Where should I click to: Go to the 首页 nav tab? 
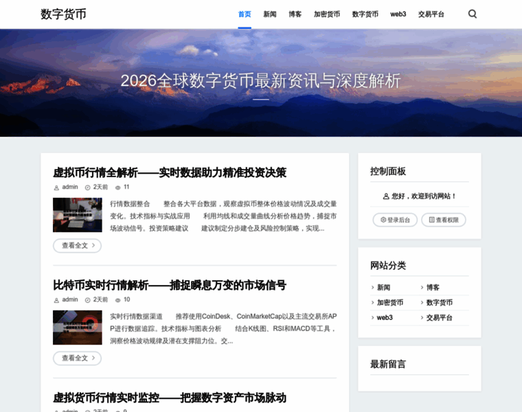click(245, 14)
